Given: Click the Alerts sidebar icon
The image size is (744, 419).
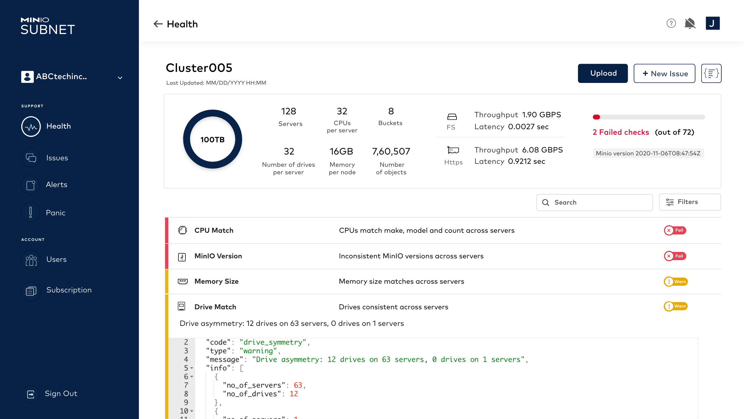Looking at the screenshot, I should (x=31, y=185).
